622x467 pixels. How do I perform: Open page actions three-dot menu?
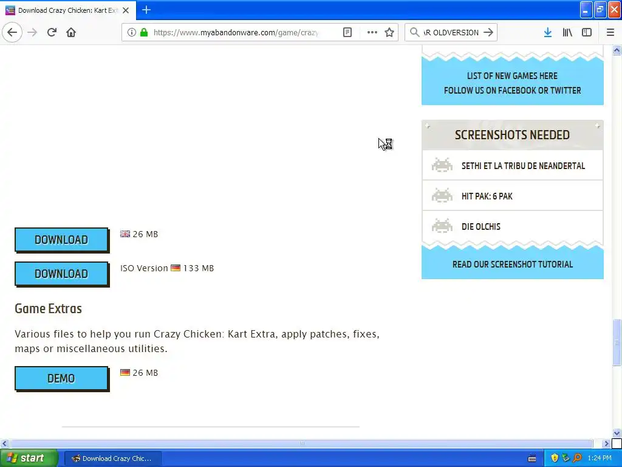coord(372,32)
